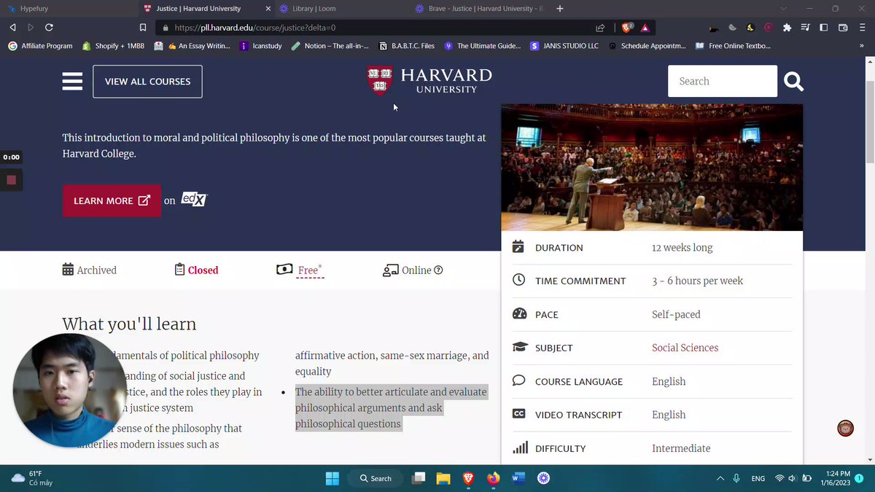This screenshot has width=875, height=492.
Task: Open Task View on taskbar
Action: pos(419,478)
